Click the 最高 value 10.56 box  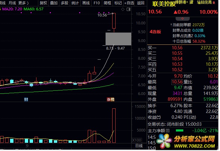177,82
